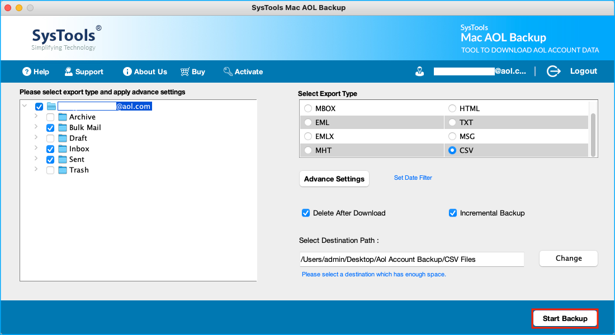Expand the Trash folder
The width and height of the screenshot is (615, 335).
point(36,169)
